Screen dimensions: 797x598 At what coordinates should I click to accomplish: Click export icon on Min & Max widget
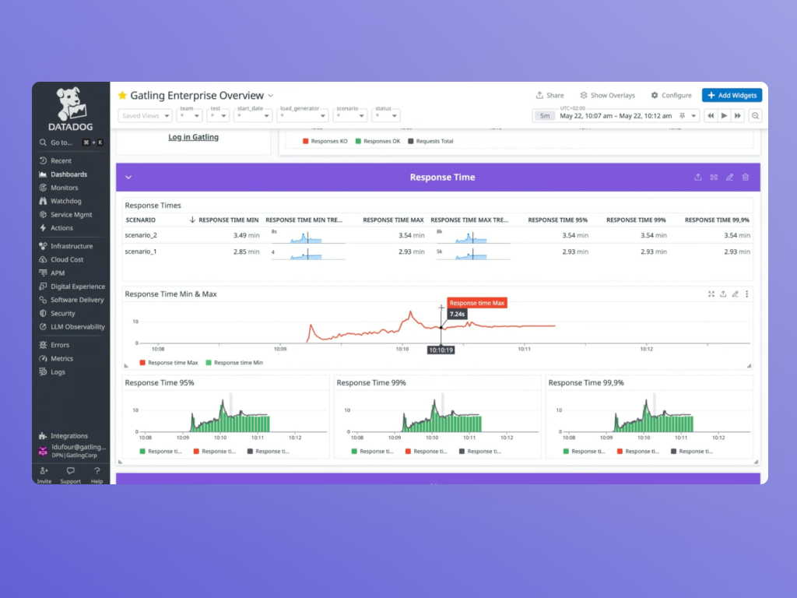click(723, 294)
